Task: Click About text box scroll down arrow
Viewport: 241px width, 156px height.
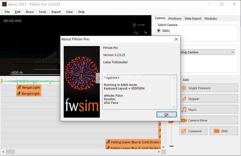Action: pyautogui.click(x=174, y=107)
